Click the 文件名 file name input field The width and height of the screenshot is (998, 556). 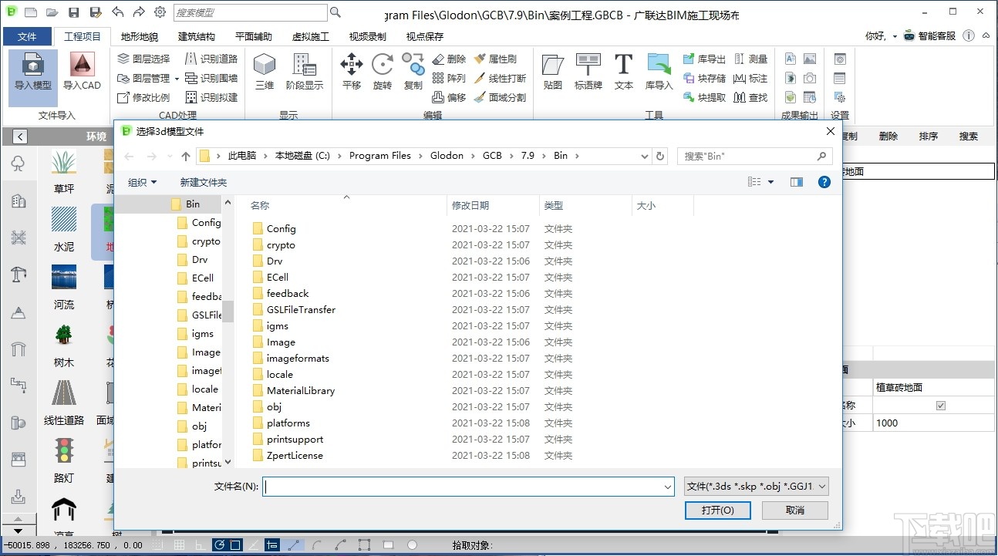click(x=469, y=487)
